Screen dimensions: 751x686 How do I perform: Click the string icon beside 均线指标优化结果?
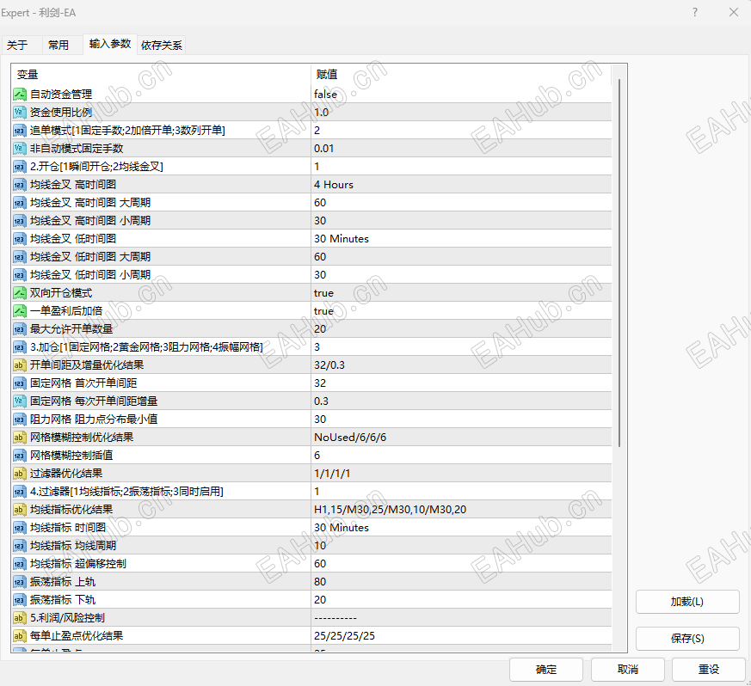click(19, 510)
